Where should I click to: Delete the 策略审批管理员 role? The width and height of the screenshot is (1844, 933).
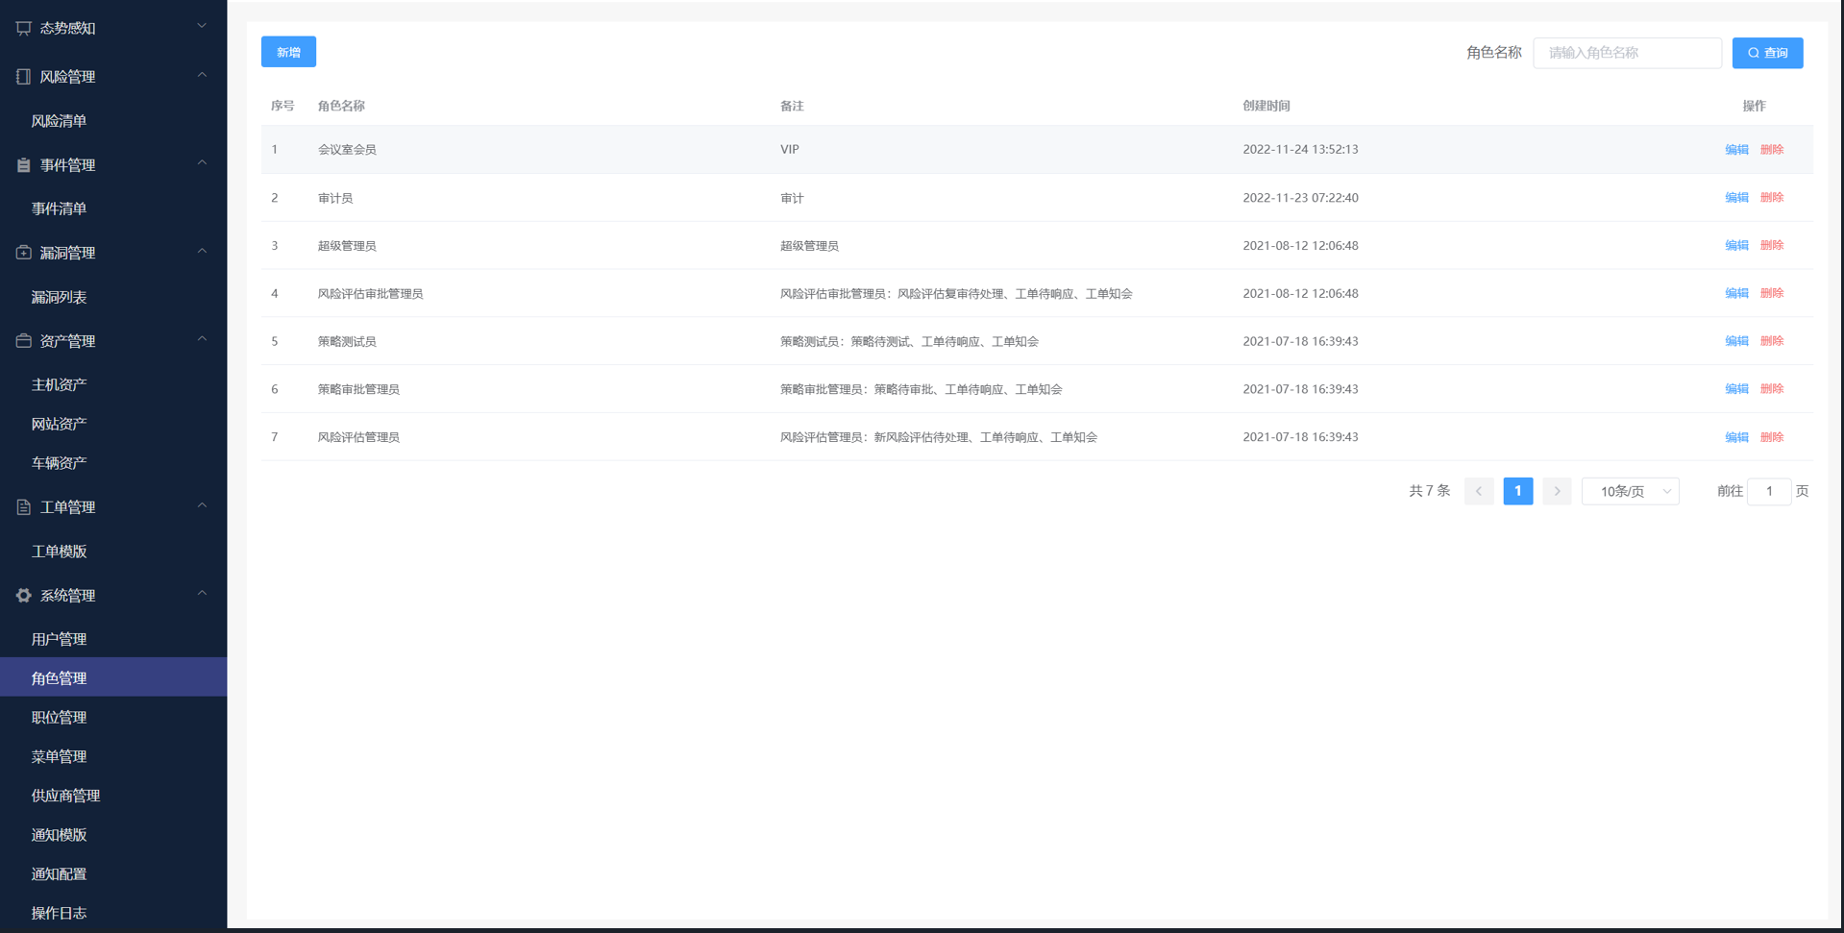tap(1772, 389)
